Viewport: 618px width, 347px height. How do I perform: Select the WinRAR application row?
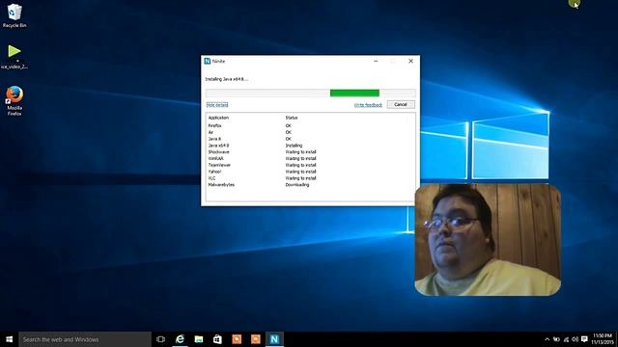click(x=310, y=158)
